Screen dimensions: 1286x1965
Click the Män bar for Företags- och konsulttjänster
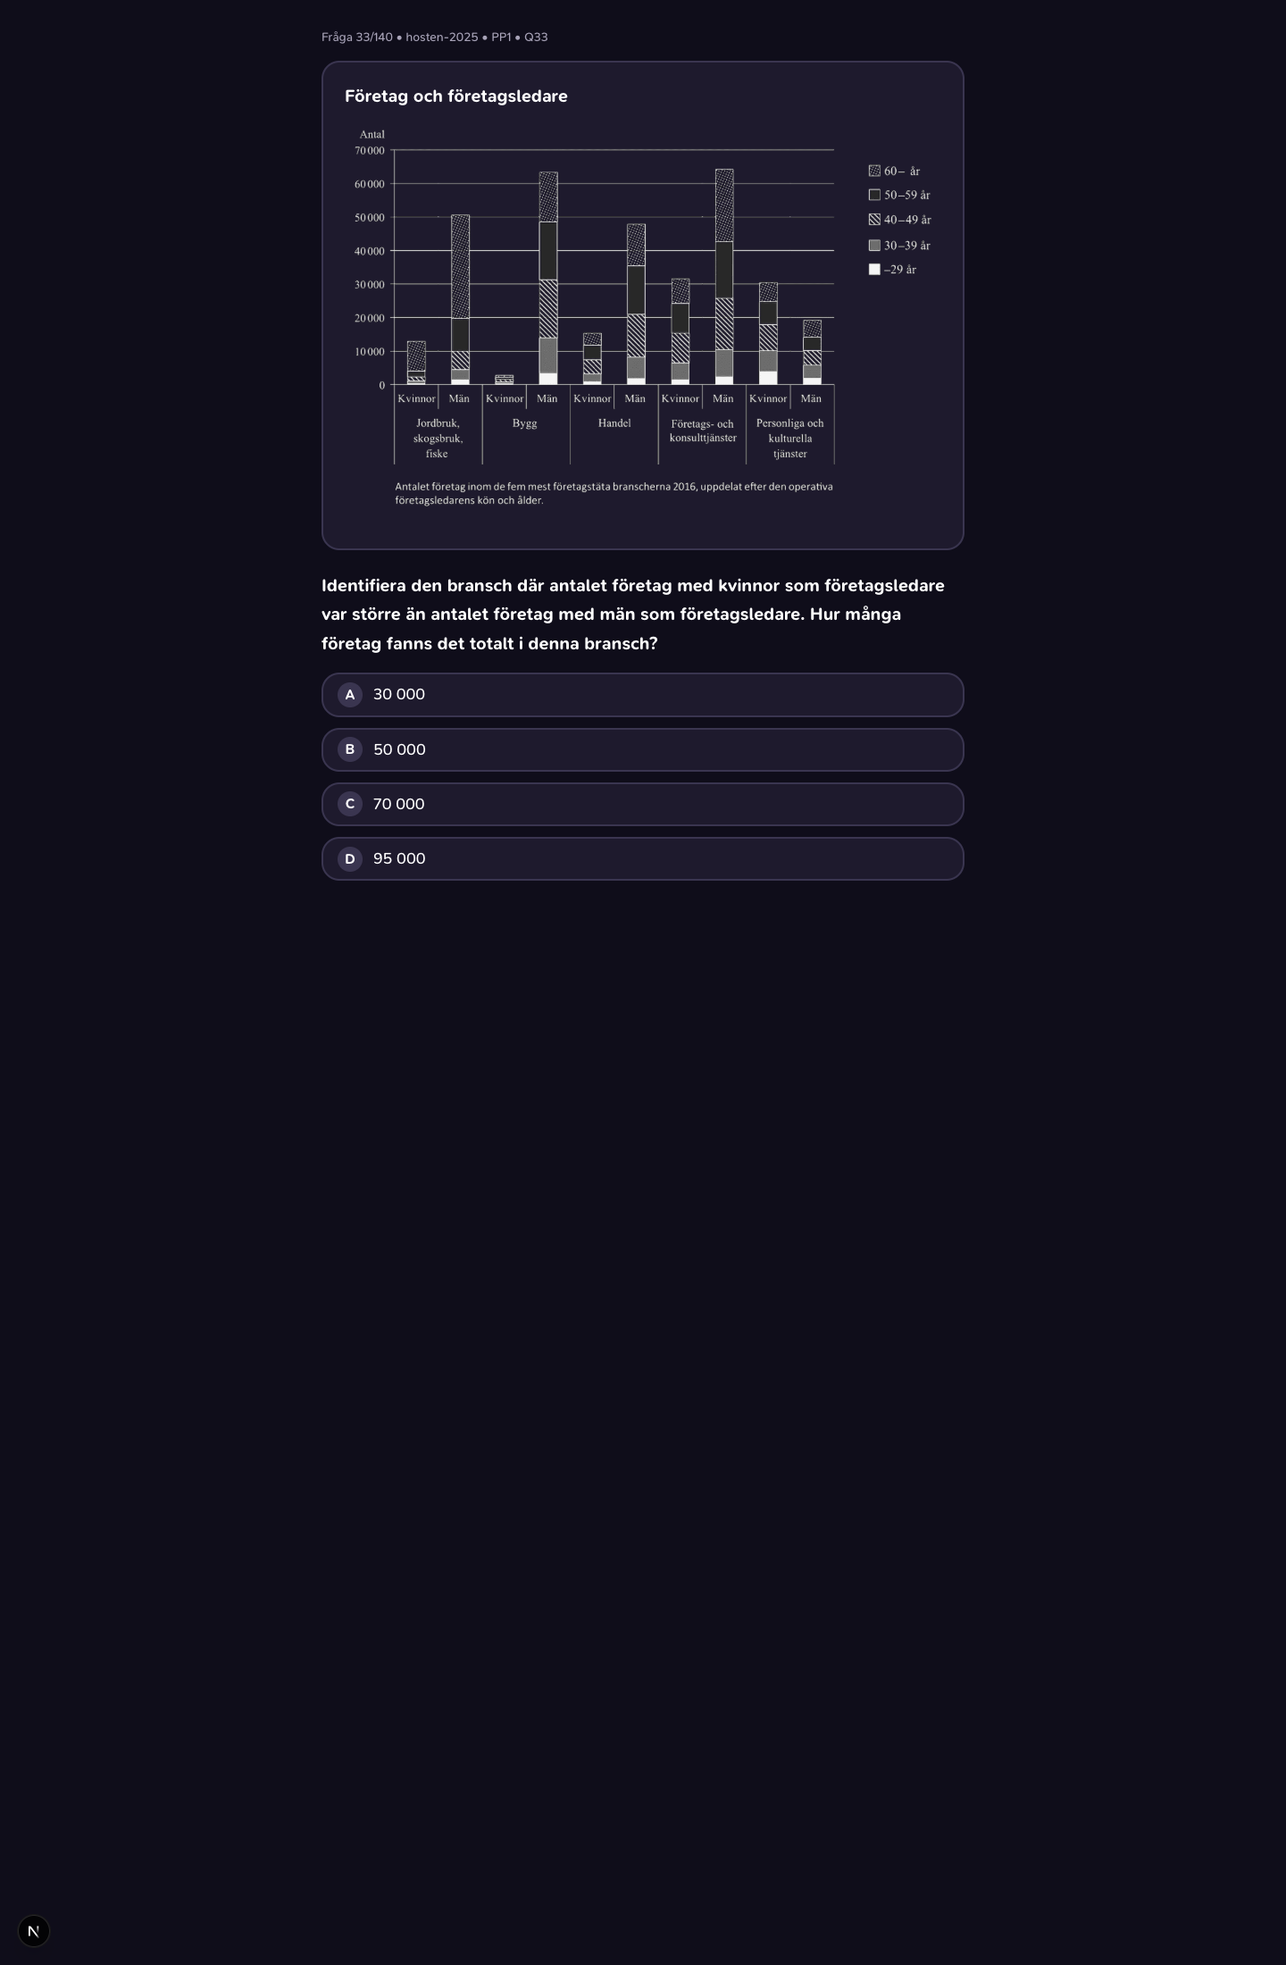(x=724, y=277)
